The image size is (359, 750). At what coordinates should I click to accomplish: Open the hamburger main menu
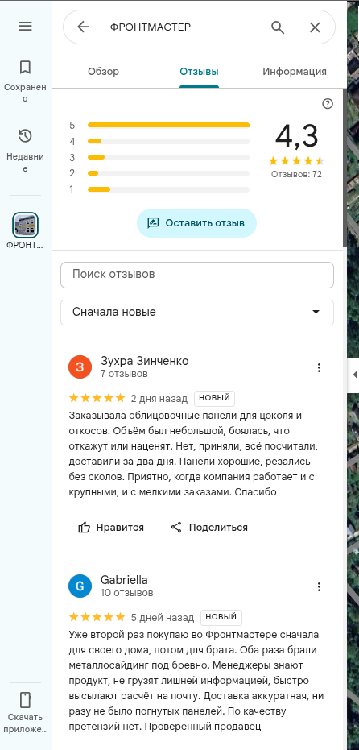[x=25, y=27]
